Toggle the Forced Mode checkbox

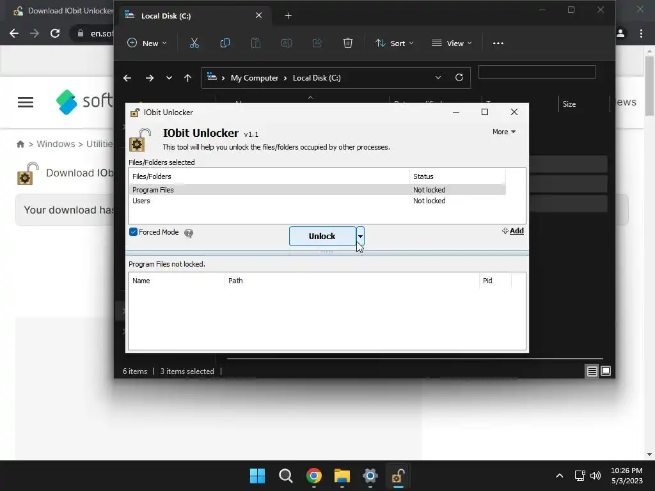pyautogui.click(x=133, y=232)
